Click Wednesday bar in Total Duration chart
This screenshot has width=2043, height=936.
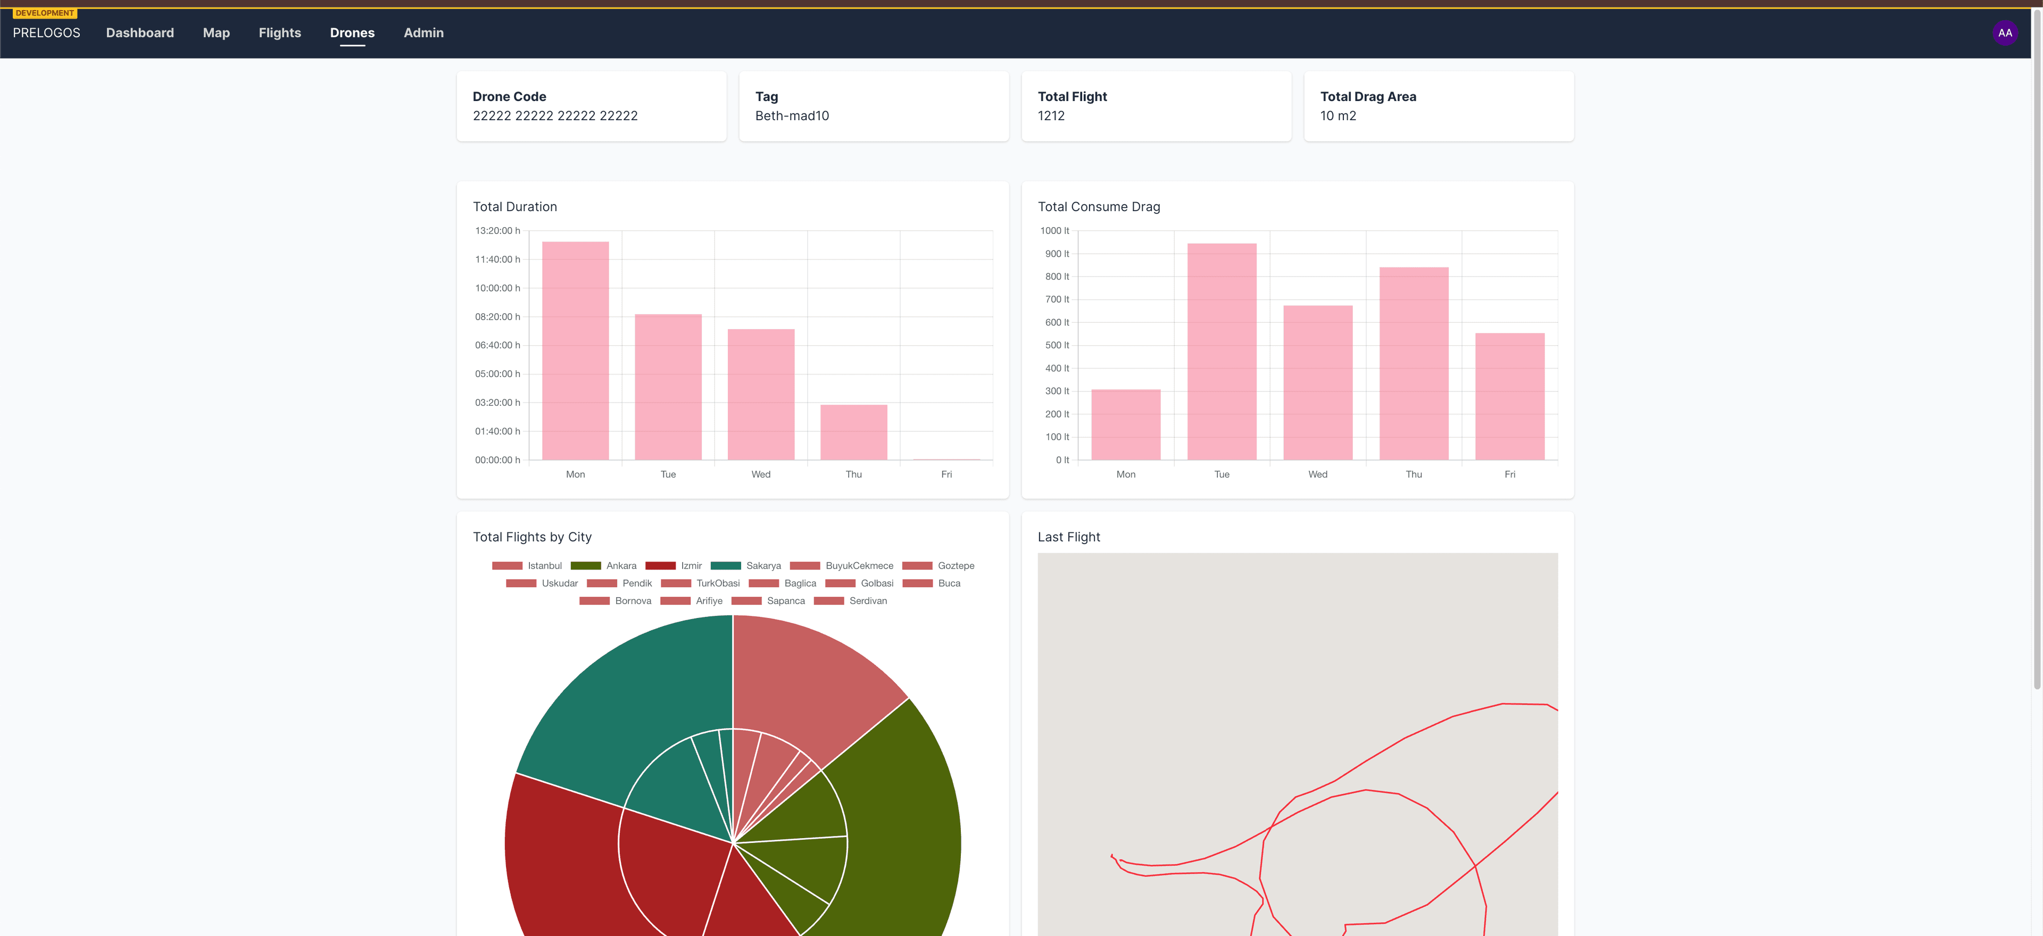click(x=761, y=394)
